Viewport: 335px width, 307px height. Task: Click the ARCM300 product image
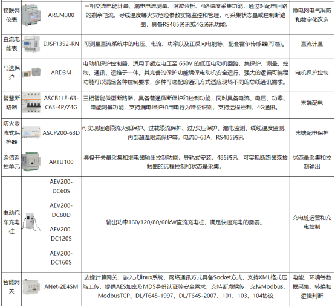pos(31,15)
